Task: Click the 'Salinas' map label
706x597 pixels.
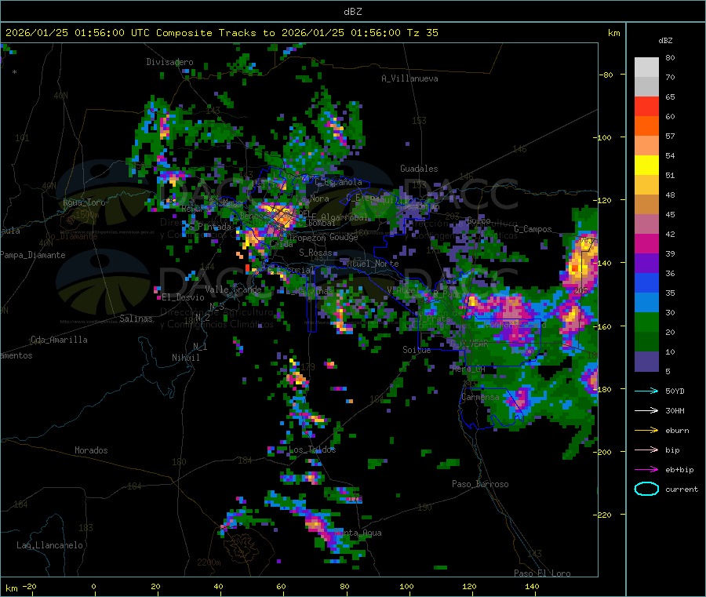Action: [136, 319]
